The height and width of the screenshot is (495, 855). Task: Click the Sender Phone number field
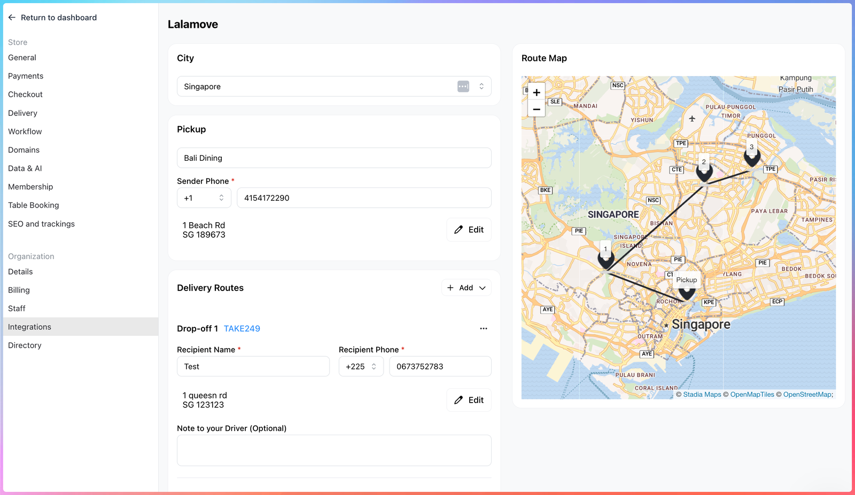pyautogui.click(x=364, y=198)
